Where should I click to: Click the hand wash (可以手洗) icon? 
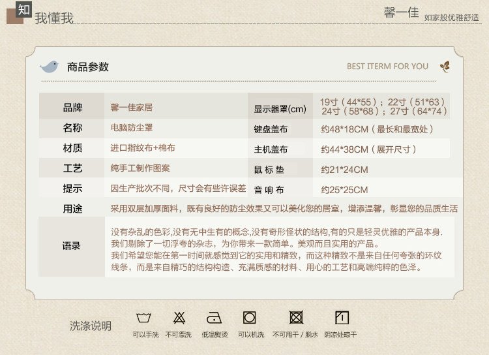pos(145,318)
